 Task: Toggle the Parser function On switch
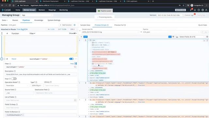pyautogui.click(x=72, y=59)
